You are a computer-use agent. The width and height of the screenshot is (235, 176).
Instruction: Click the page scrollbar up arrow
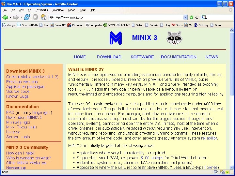point(231,30)
